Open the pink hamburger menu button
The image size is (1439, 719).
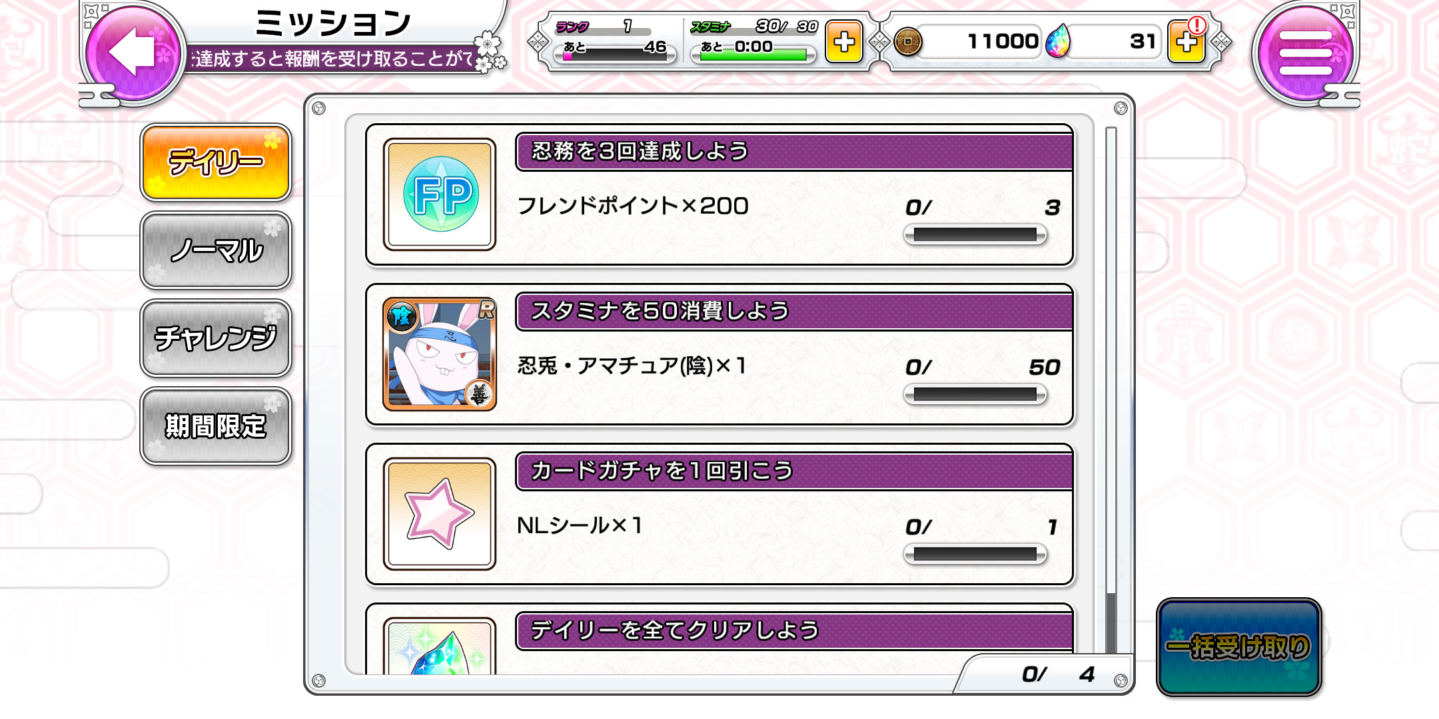1304,53
